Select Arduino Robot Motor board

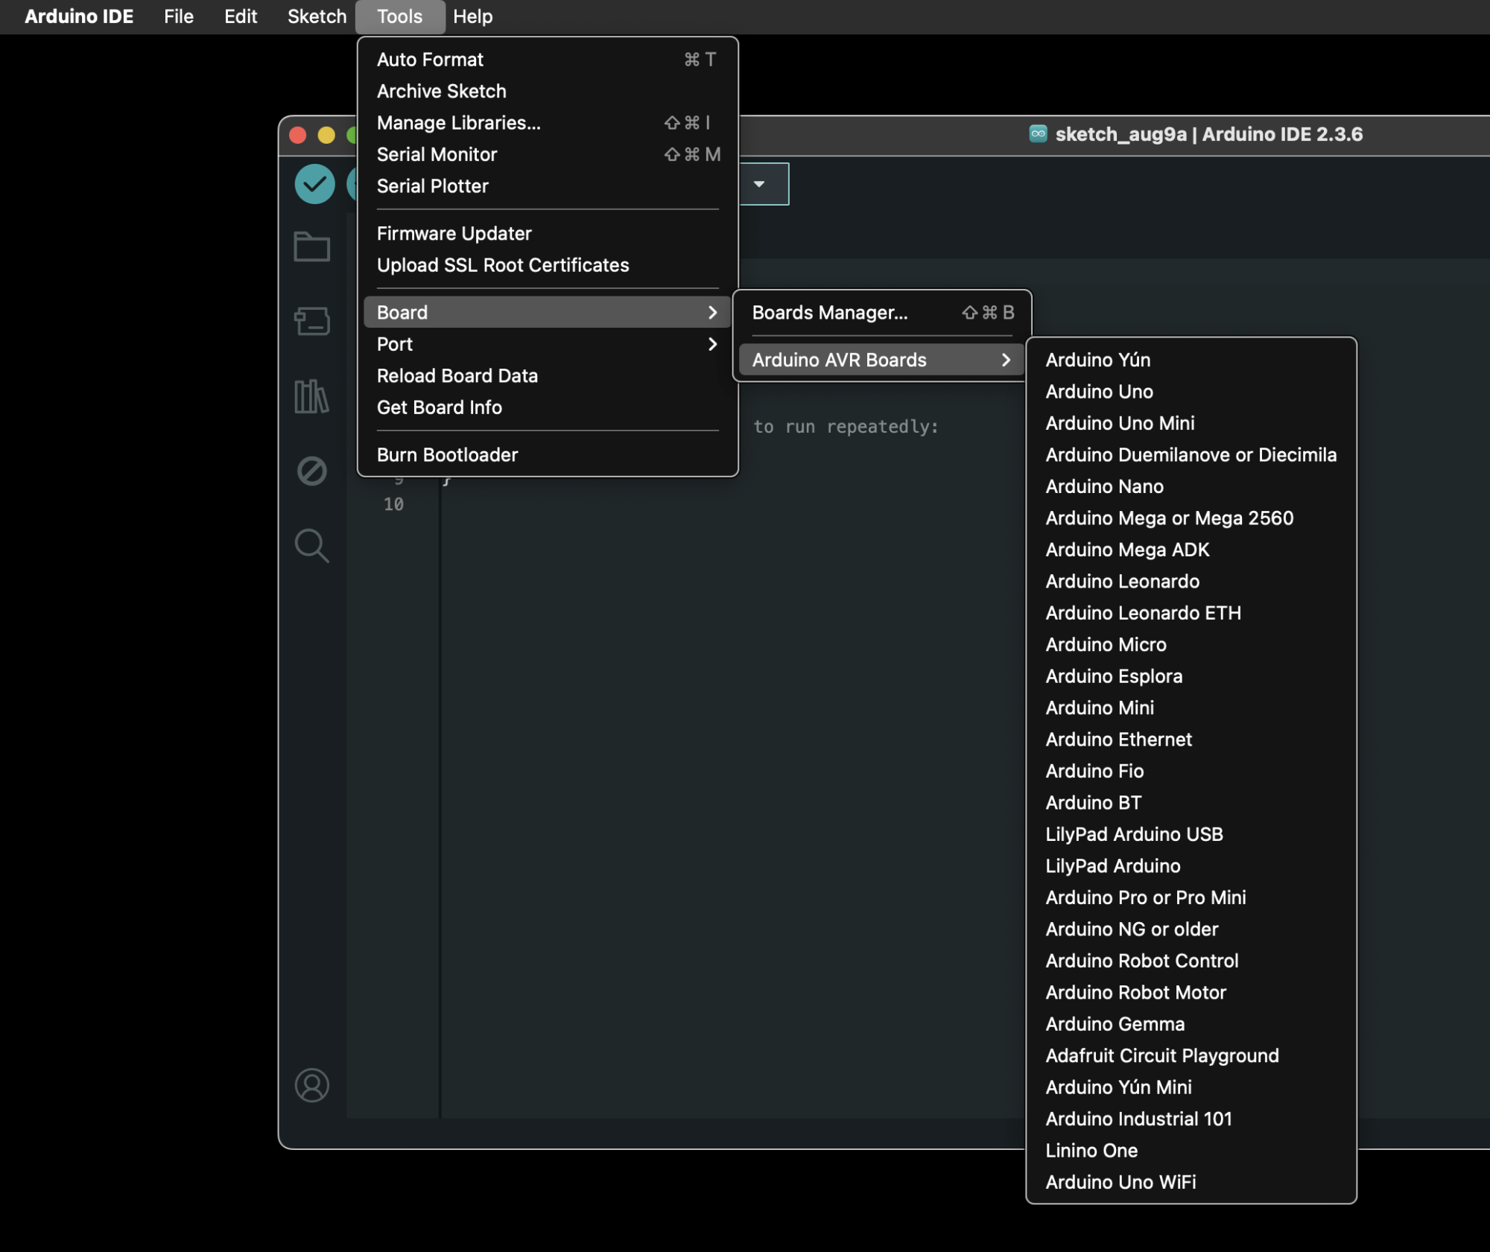coord(1191,993)
